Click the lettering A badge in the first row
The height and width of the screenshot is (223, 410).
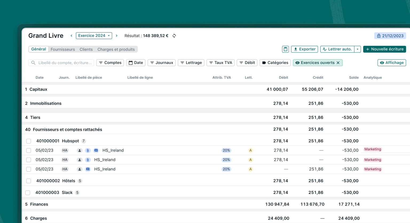(x=250, y=150)
